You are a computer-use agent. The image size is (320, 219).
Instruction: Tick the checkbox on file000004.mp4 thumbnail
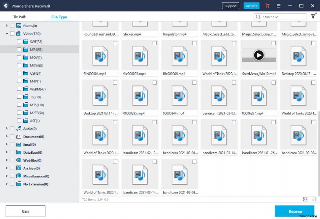click(x=115, y=43)
